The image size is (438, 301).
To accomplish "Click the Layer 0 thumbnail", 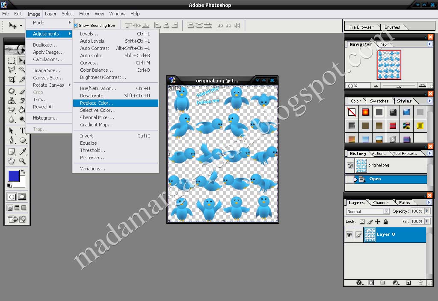I will click(370, 235).
